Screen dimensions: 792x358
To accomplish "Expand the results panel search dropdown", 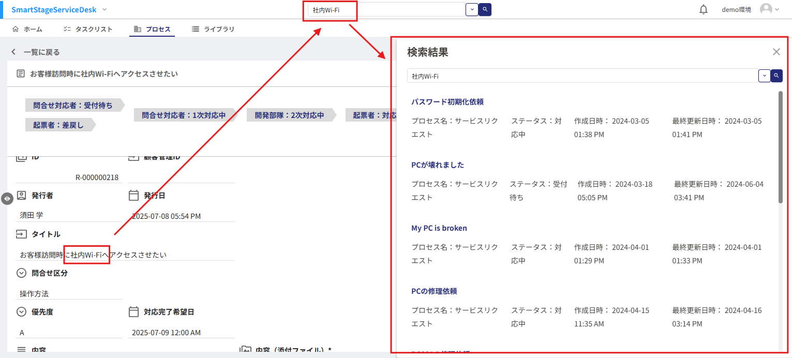I will [764, 76].
